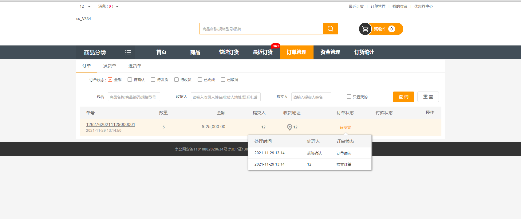Click the category list hamburger icon

click(x=128, y=53)
